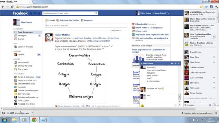
Task: Click the search magnifier button
Action: [x=96, y=13]
